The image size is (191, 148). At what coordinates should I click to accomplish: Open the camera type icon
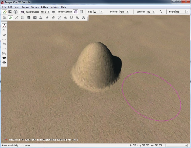coord(22,12)
